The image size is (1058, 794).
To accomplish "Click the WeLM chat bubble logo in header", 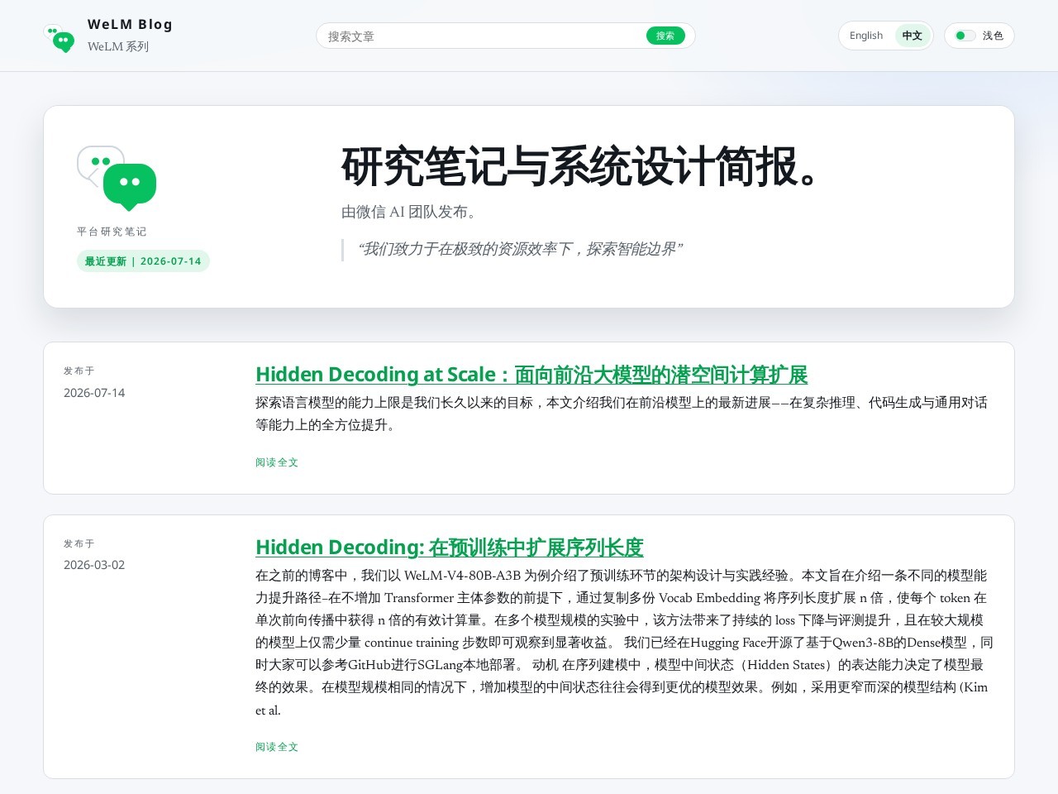I will point(59,38).
